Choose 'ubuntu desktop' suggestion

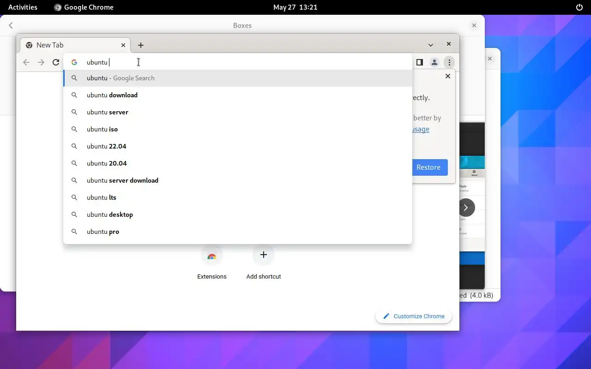pyautogui.click(x=237, y=214)
